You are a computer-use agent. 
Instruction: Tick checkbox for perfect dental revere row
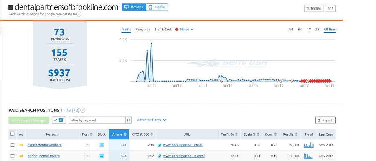[13, 156]
